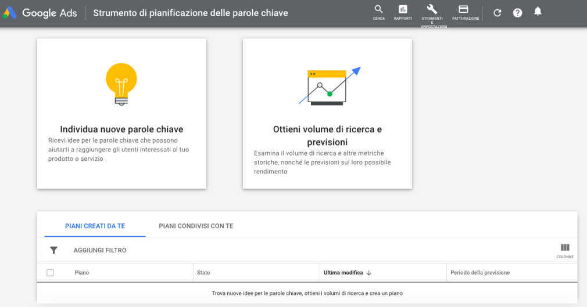Open Strumenti e Impostazioni wrench icon
587x307 pixels.
(x=432, y=9)
